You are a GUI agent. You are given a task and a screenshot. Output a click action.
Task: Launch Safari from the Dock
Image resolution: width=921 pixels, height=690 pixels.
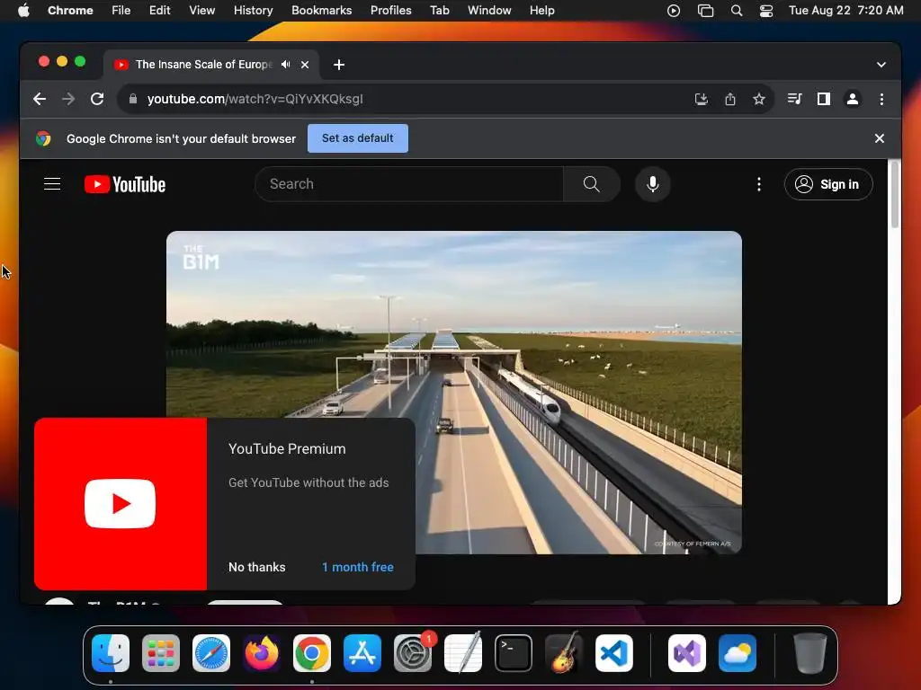pyautogui.click(x=211, y=653)
